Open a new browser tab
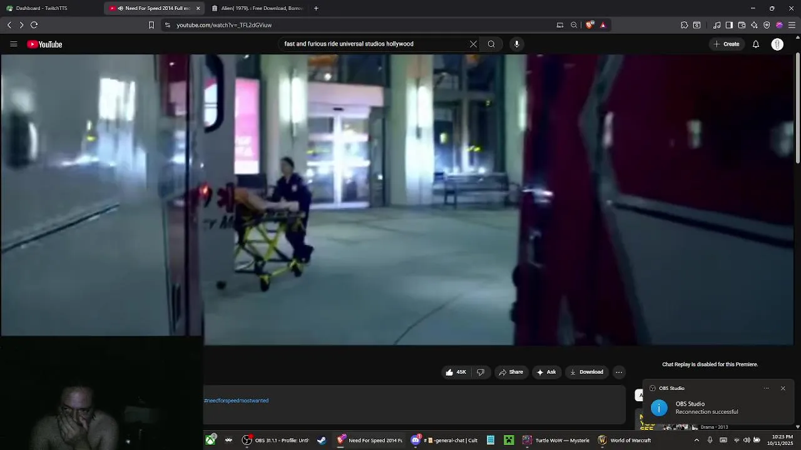 pos(316,8)
